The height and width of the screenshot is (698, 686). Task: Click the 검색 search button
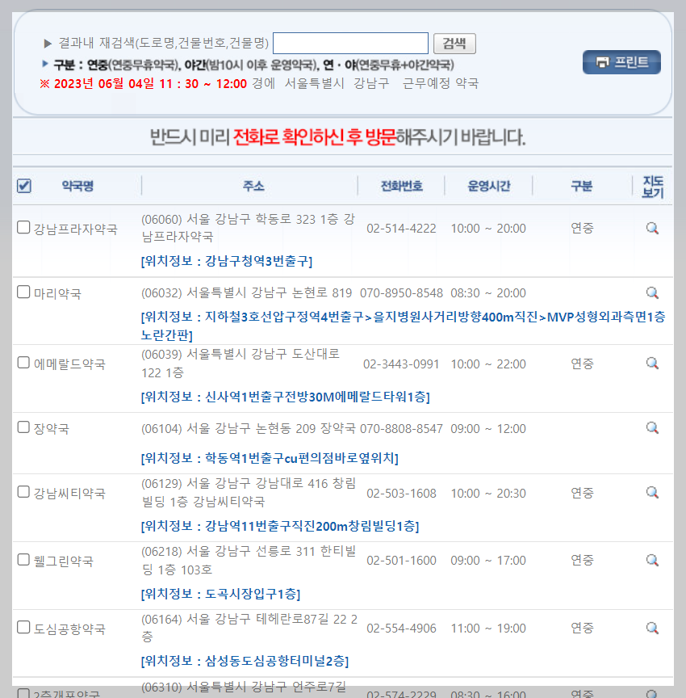[x=454, y=44]
